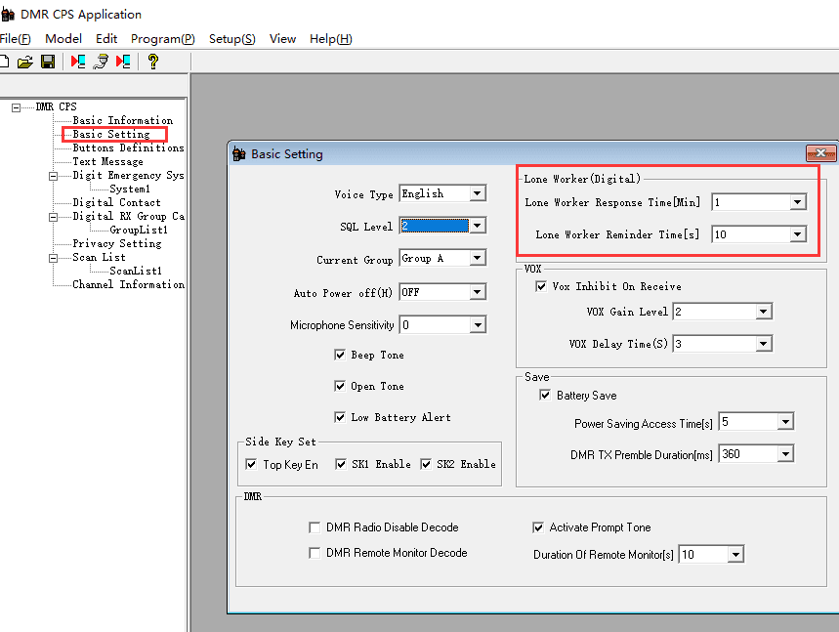The height and width of the screenshot is (632, 839).
Task: Open the Program(P) menu
Action: click(x=162, y=39)
